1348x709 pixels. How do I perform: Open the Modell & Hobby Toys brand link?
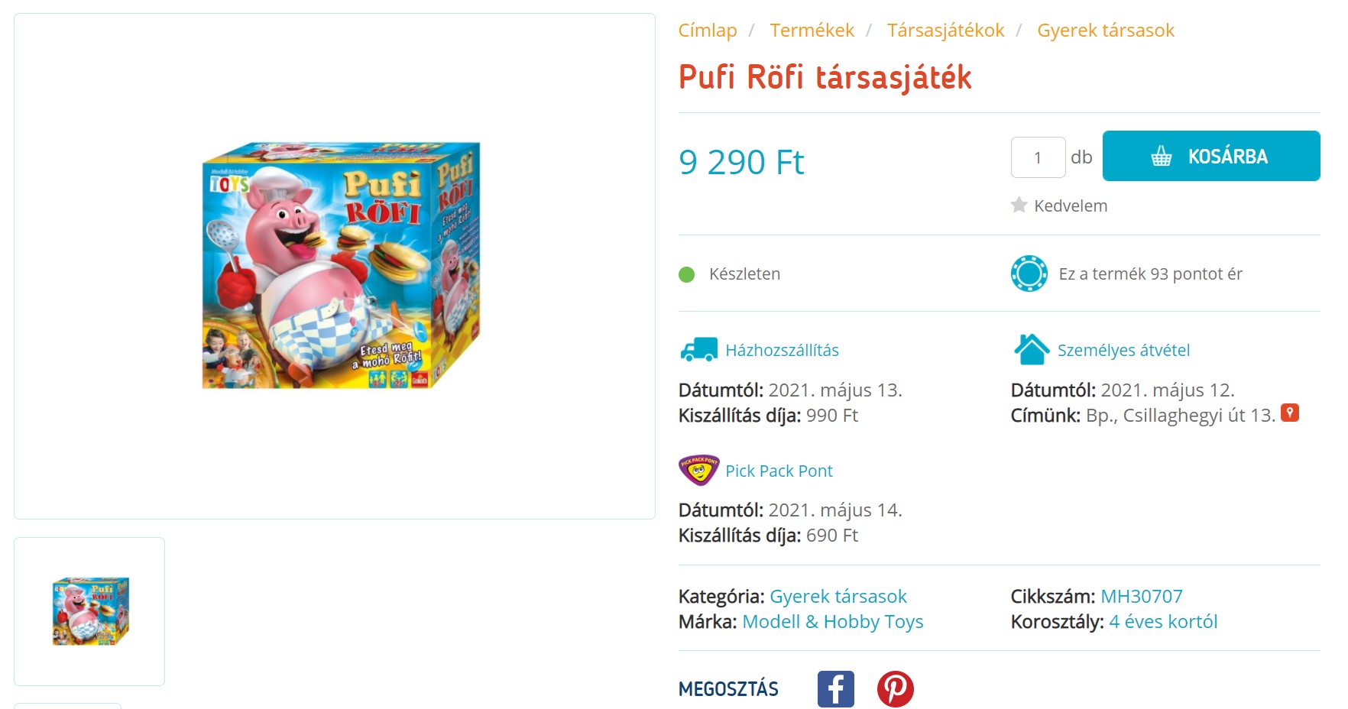tap(832, 622)
